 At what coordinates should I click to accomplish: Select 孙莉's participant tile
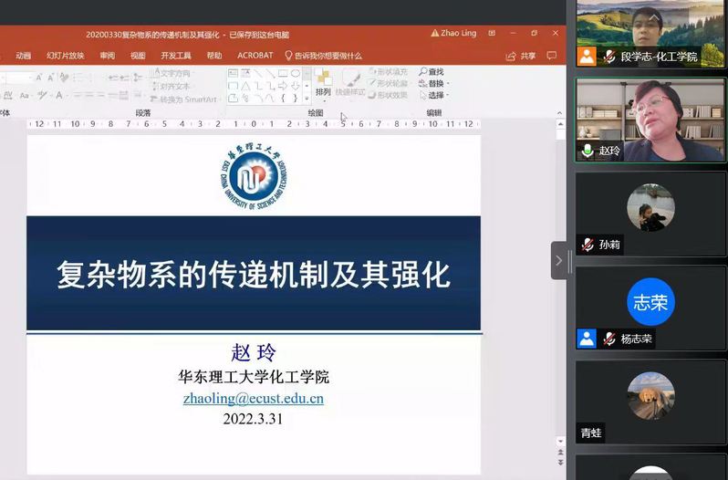650,214
